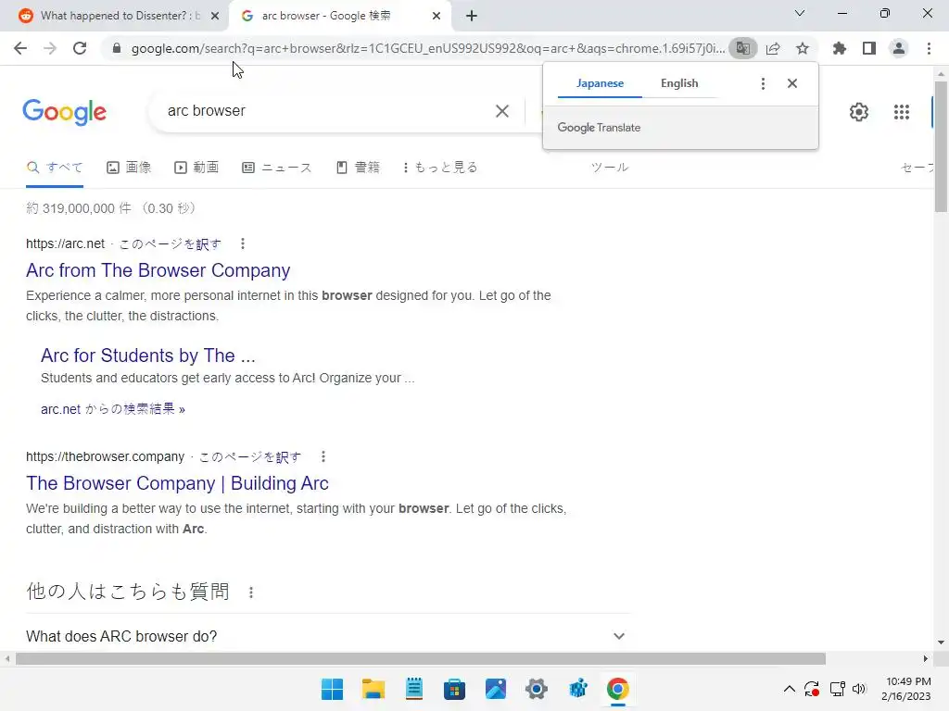Show hidden system tray icons
This screenshot has width=949, height=711.
click(790, 689)
